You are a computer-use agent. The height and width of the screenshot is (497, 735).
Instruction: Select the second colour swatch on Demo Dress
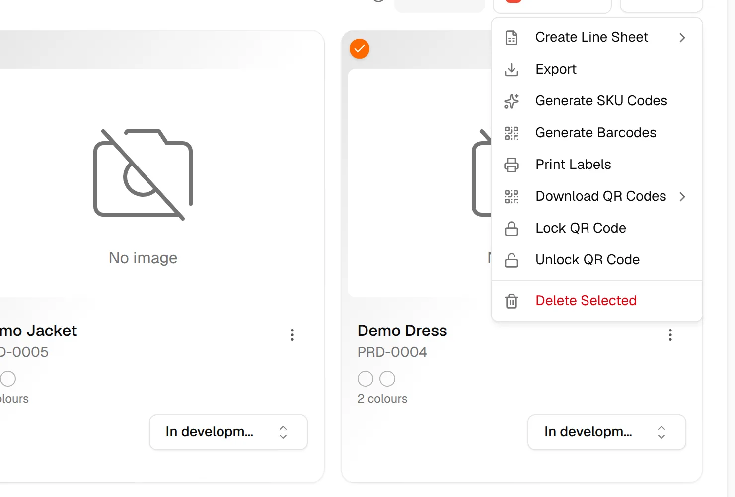[x=387, y=379]
